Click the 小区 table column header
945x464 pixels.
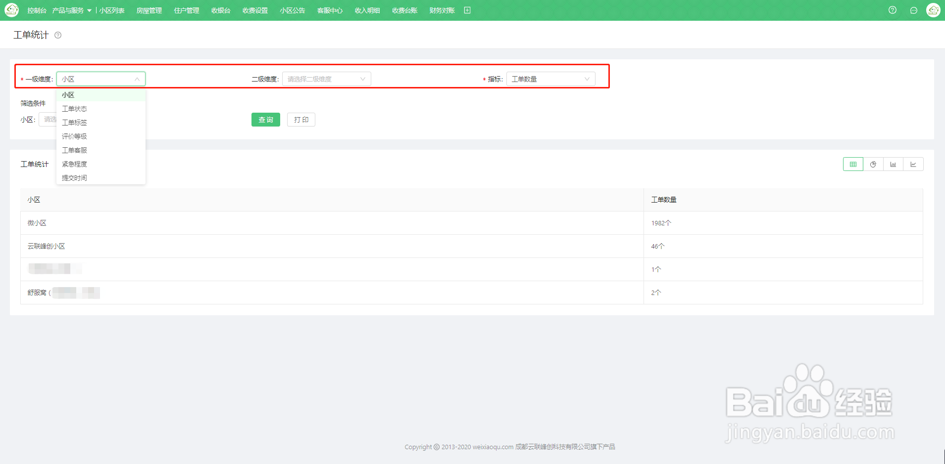(x=332, y=200)
